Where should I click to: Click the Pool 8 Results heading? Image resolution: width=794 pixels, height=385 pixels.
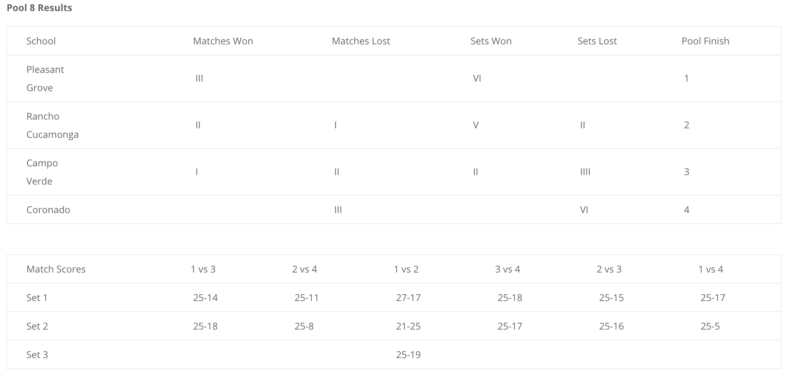click(39, 8)
